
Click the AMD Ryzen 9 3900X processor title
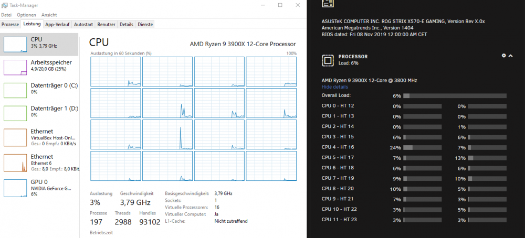(x=243, y=44)
